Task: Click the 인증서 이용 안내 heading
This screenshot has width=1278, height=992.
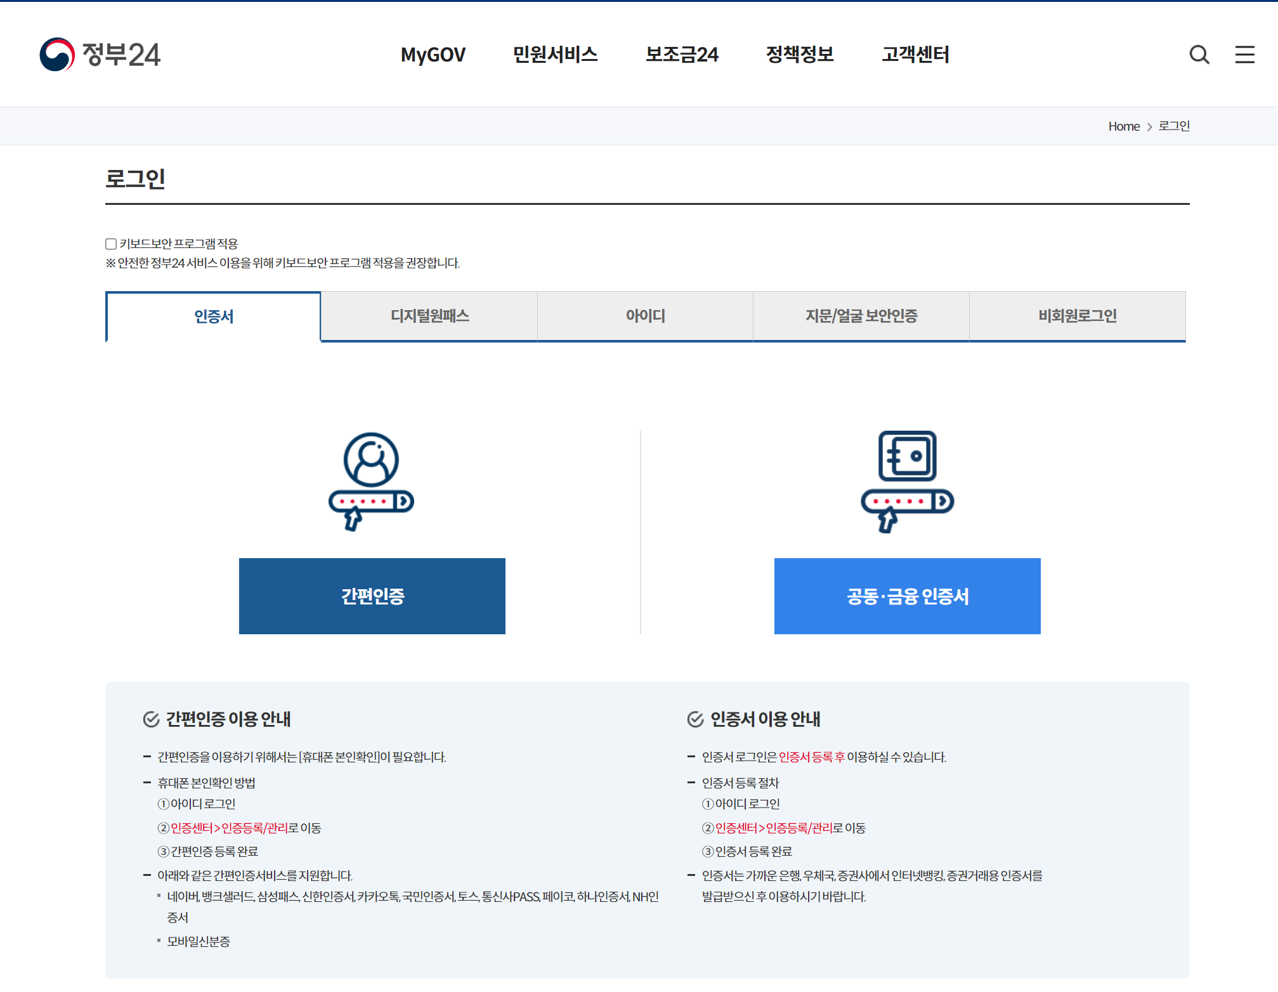Action: coord(766,719)
